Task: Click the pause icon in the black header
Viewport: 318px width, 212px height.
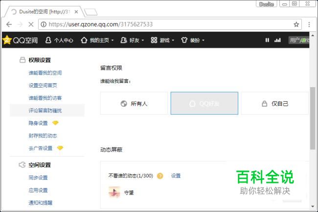Action: [x=267, y=40]
